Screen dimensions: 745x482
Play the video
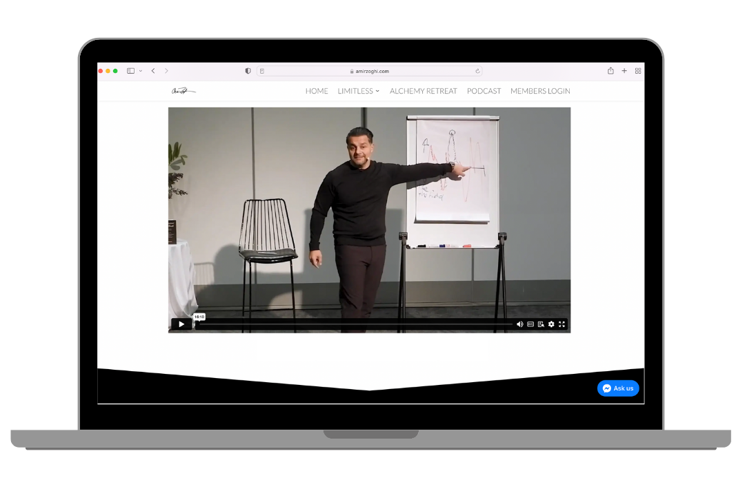click(x=181, y=324)
